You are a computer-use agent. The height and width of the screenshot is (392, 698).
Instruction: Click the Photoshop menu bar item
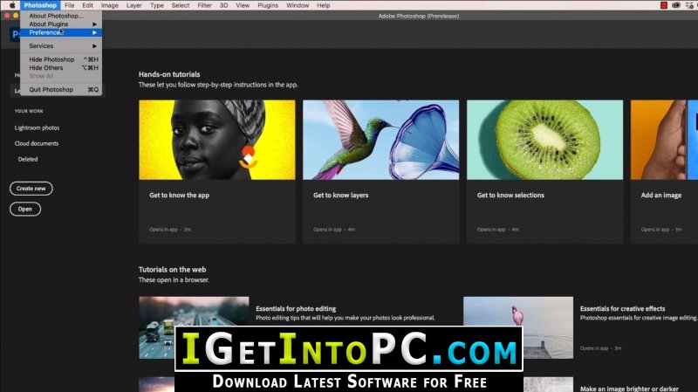pos(40,5)
